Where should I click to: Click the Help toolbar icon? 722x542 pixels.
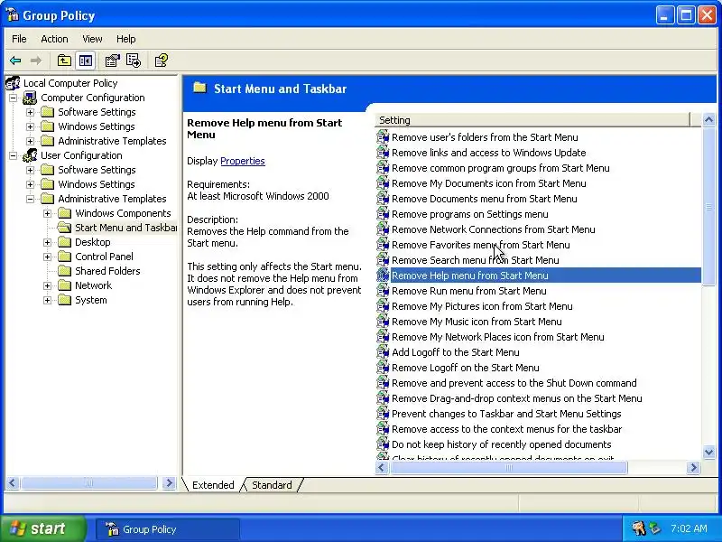pos(162,61)
